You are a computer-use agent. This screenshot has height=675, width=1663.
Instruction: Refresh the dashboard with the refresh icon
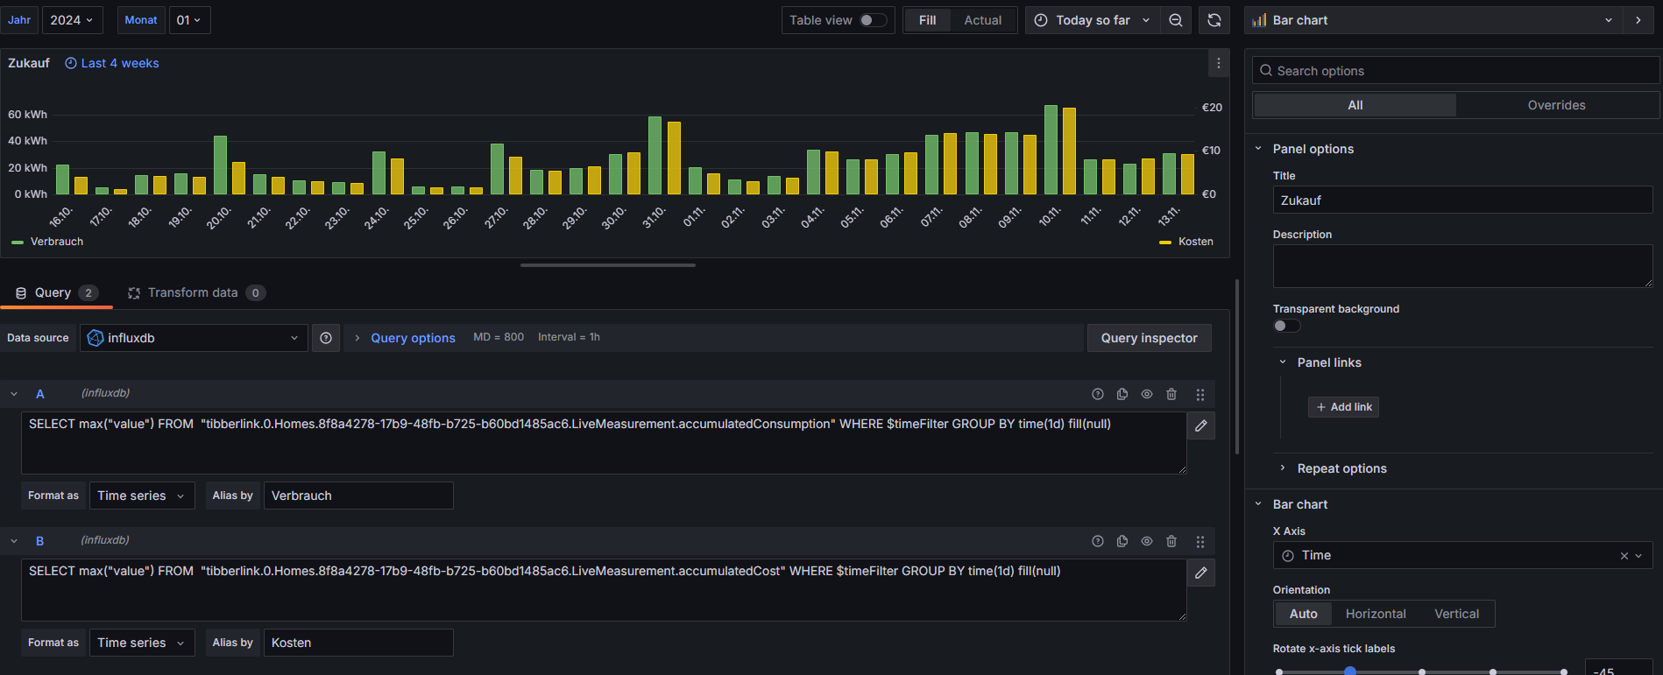pos(1214,20)
